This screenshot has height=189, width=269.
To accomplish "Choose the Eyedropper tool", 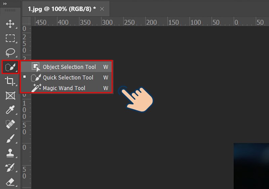I will pyautogui.click(x=10, y=110).
